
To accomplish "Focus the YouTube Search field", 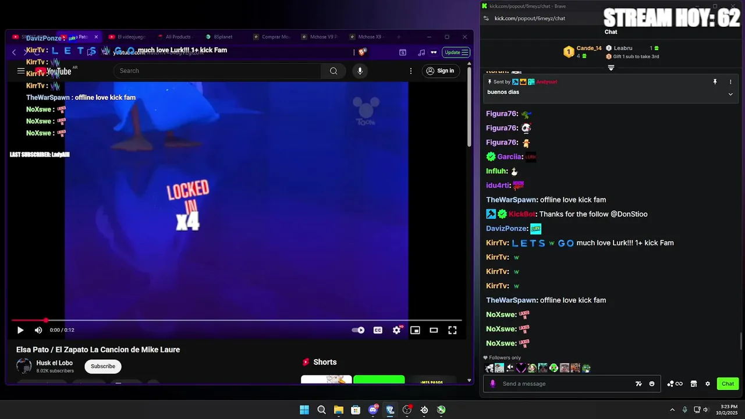I will coord(218,71).
